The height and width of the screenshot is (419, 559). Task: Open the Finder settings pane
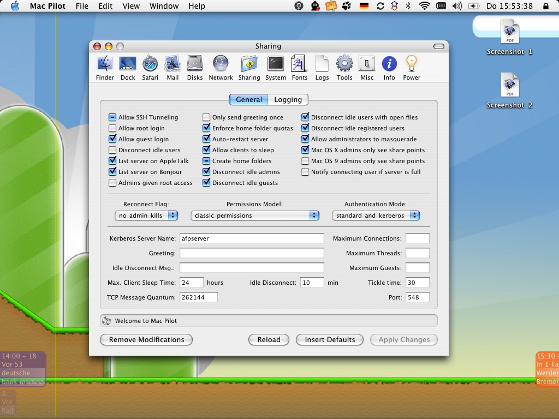point(105,68)
